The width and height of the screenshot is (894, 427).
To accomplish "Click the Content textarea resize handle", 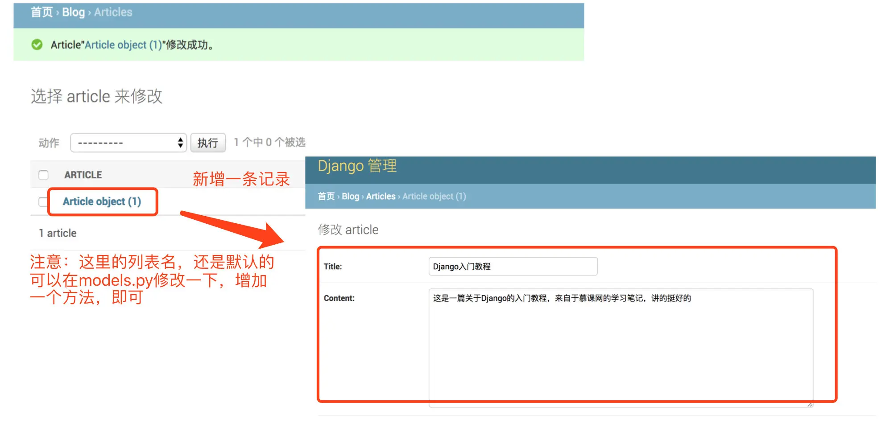I will 810,404.
